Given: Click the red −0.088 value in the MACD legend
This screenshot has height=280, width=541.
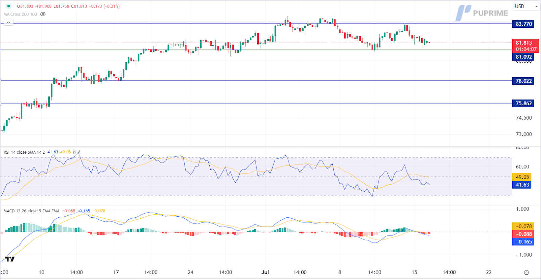Looking at the screenshot, I should (x=69, y=211).
